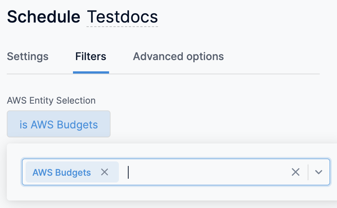Clear all selected entities in the field

point(296,172)
